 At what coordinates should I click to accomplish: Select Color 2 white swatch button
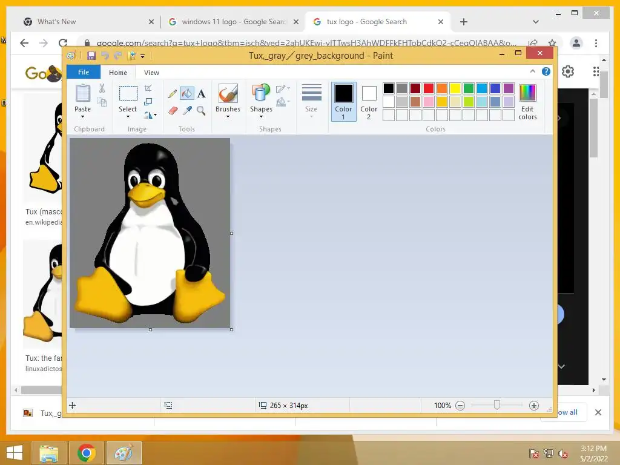click(369, 101)
